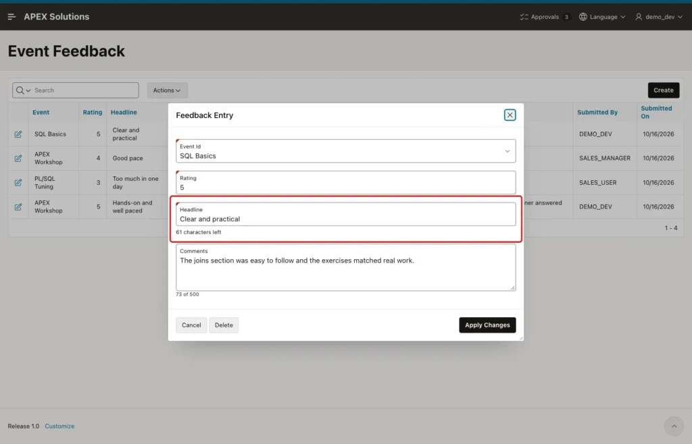The image size is (692, 444).
Task: Click into the Comments text area
Action: [345, 267]
